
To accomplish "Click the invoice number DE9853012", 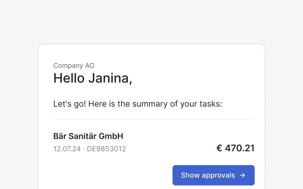I will 106,149.
